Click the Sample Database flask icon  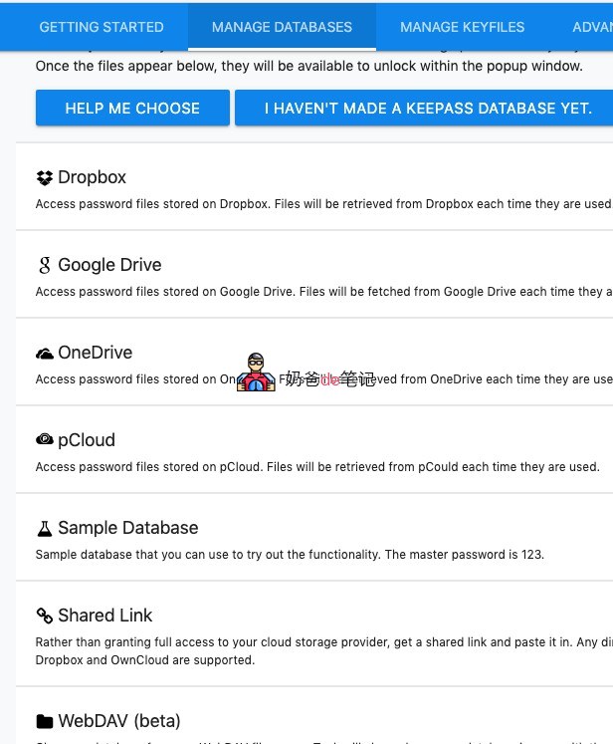point(44,528)
